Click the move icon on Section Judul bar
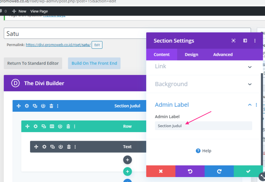265x182 pixels. coord(19,106)
